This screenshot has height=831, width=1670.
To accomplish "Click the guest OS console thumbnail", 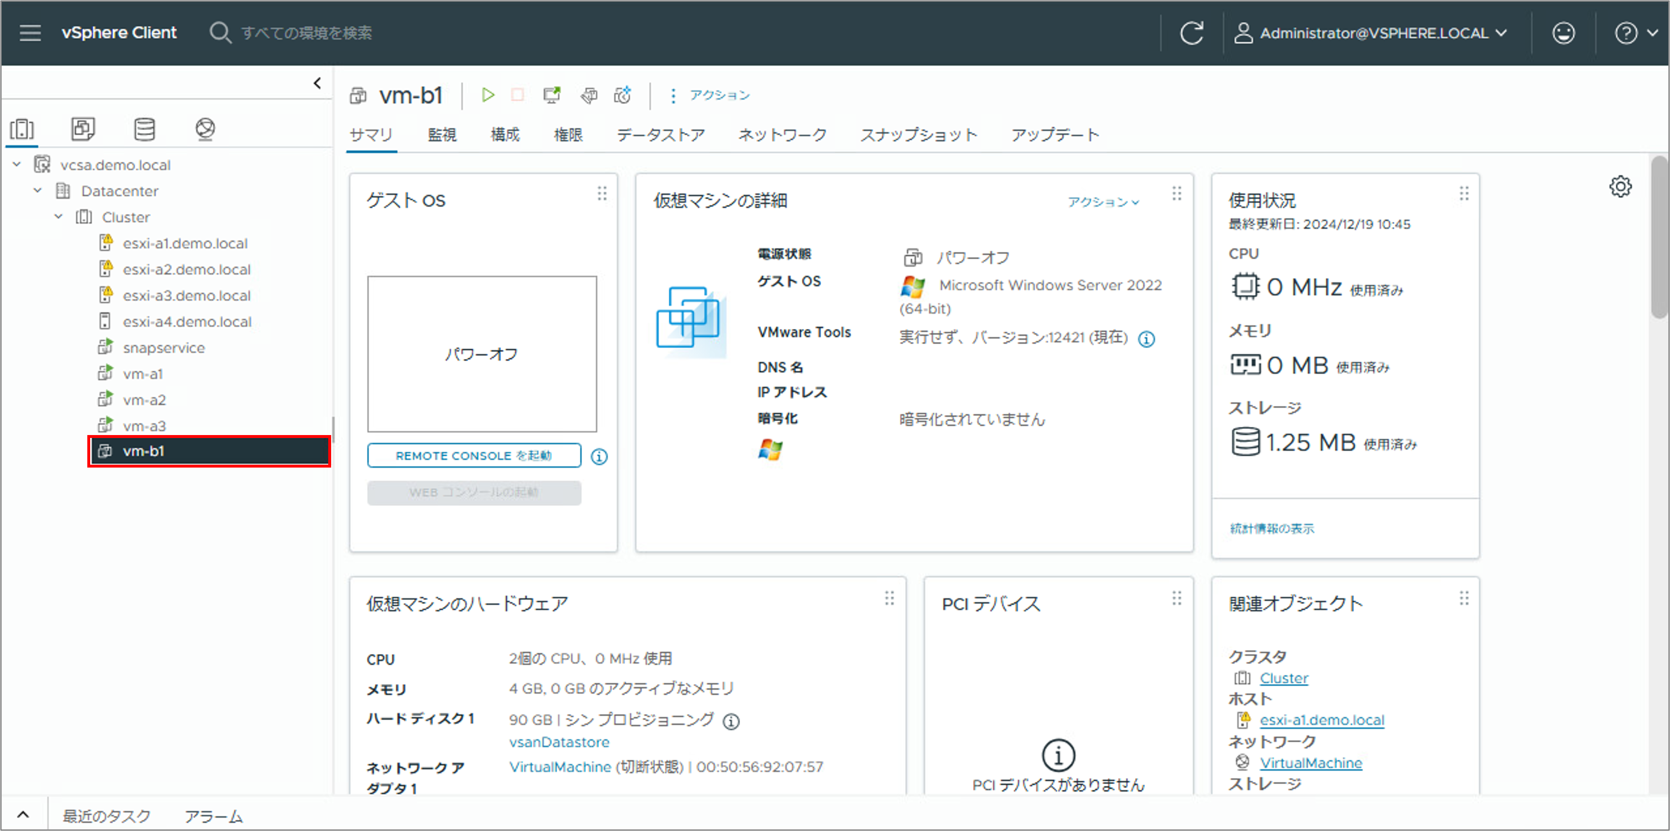I will [x=482, y=354].
